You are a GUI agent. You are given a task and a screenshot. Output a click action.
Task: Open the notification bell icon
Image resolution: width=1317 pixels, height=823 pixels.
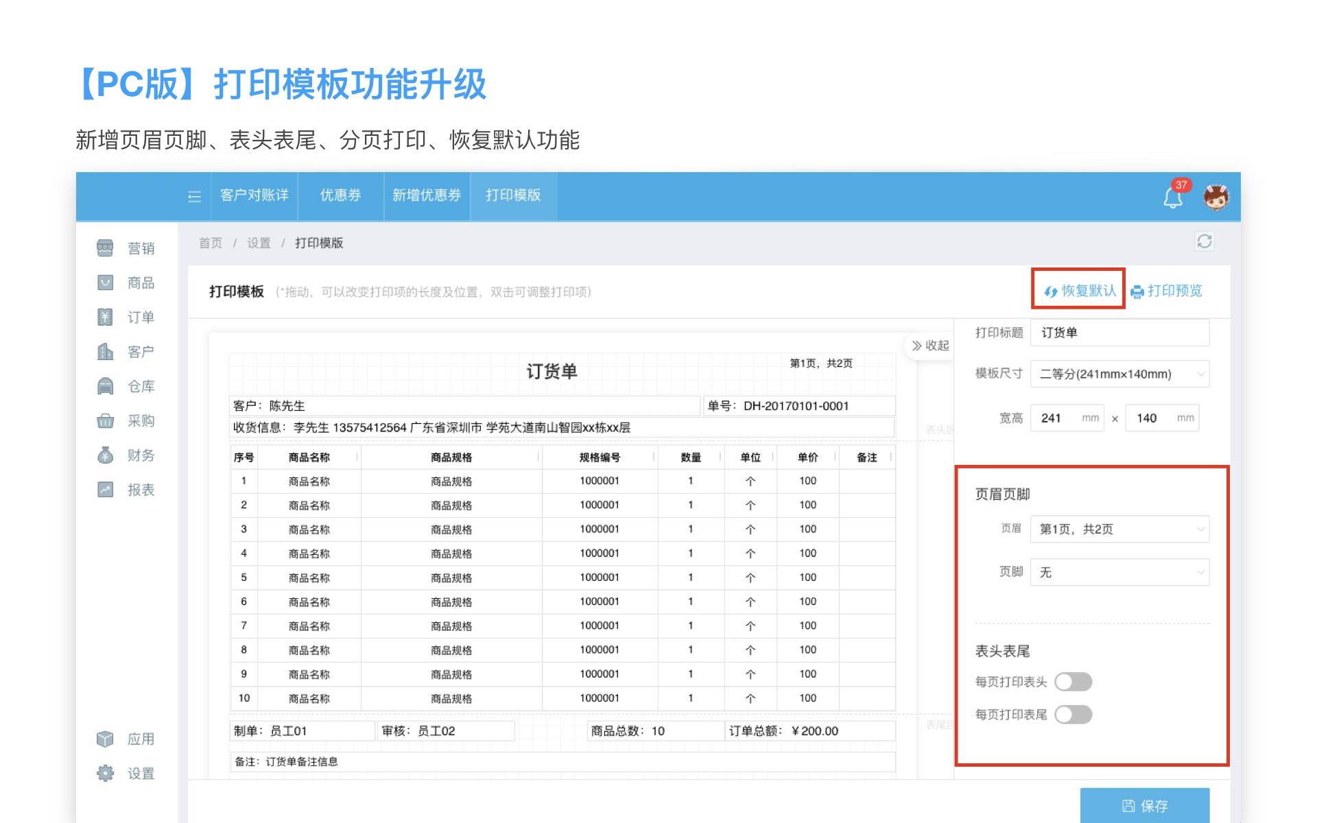tap(1172, 198)
